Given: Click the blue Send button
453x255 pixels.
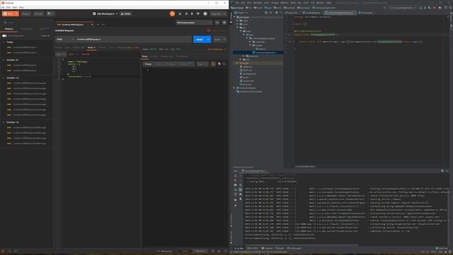Looking at the screenshot, I should pyautogui.click(x=200, y=40).
